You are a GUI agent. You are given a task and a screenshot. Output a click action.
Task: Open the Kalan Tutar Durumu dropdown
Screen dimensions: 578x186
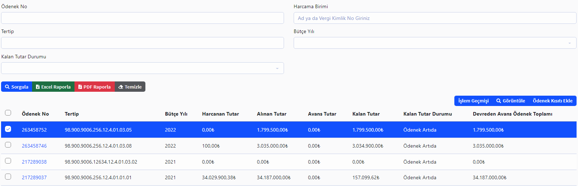tap(143, 68)
